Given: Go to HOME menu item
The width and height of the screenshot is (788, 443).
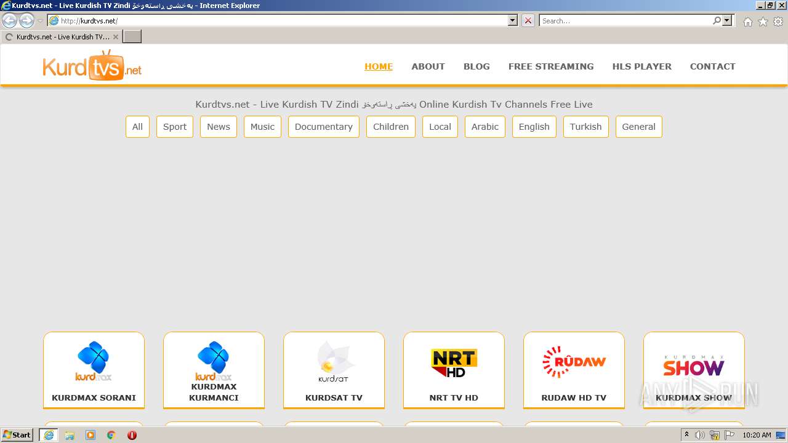Looking at the screenshot, I should click(379, 66).
